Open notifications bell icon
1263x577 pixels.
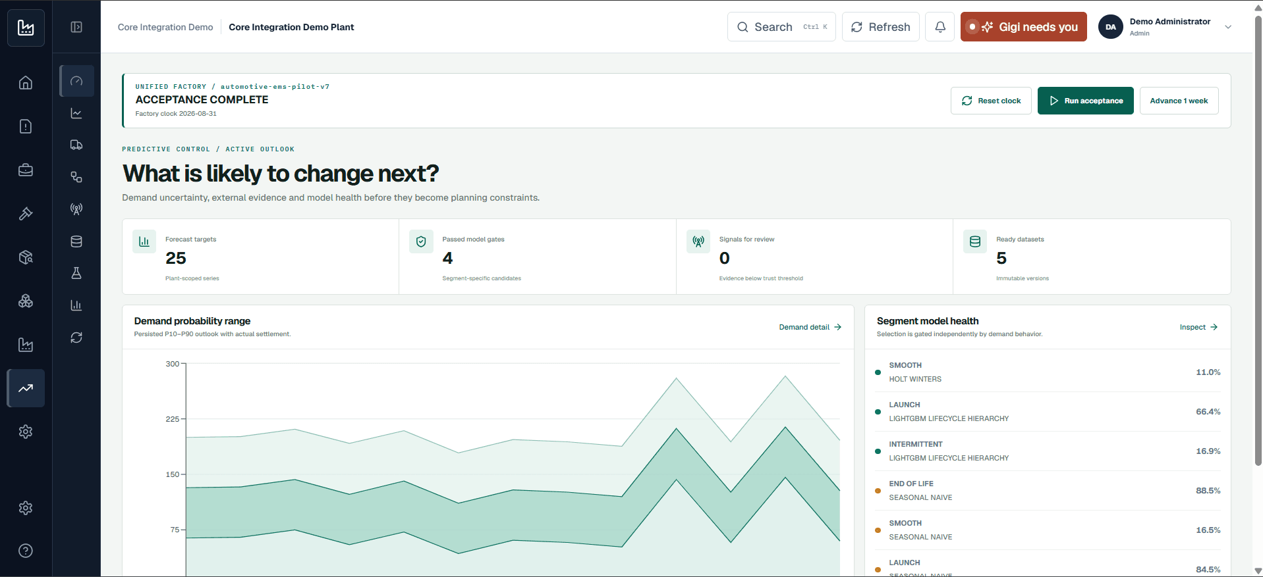coord(940,27)
